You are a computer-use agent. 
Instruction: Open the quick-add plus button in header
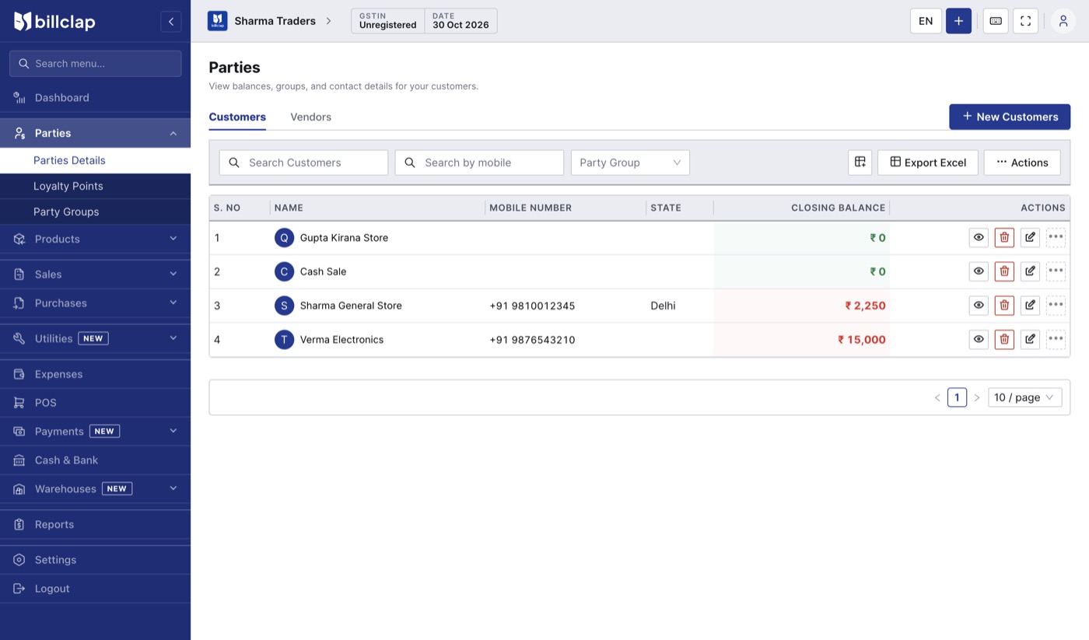pos(958,21)
